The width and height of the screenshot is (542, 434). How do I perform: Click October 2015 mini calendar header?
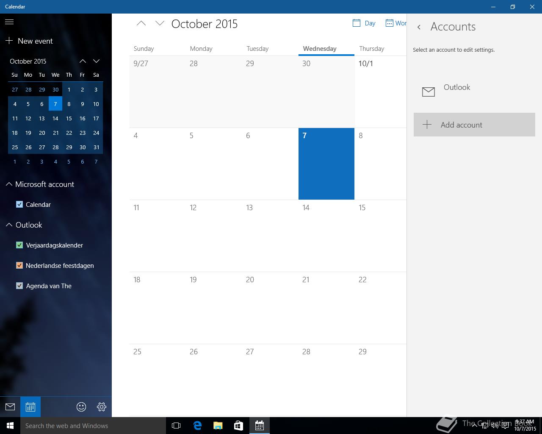click(28, 61)
